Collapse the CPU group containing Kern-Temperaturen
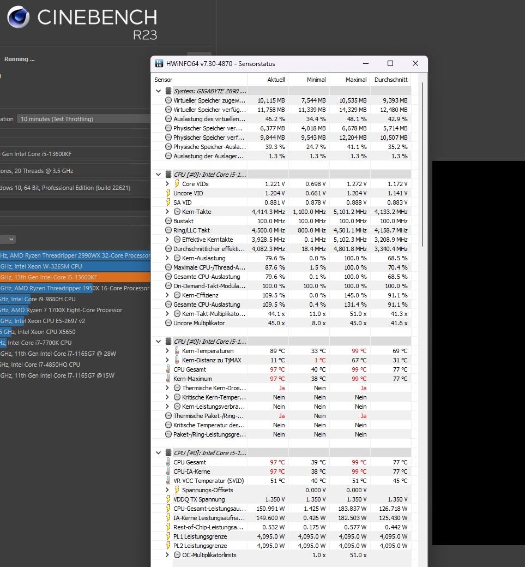This screenshot has width=525, height=567. 158,342
